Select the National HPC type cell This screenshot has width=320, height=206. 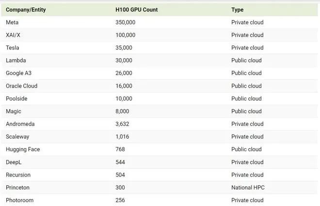248,188
